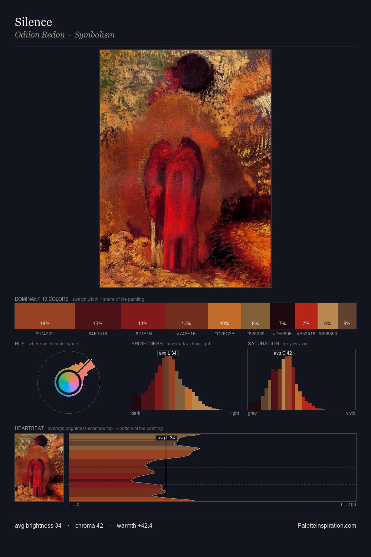Image resolution: width=371 pixels, height=557 pixels.
Task: Pick the near-black 7% swatch #1E090E
Action: coord(282,316)
